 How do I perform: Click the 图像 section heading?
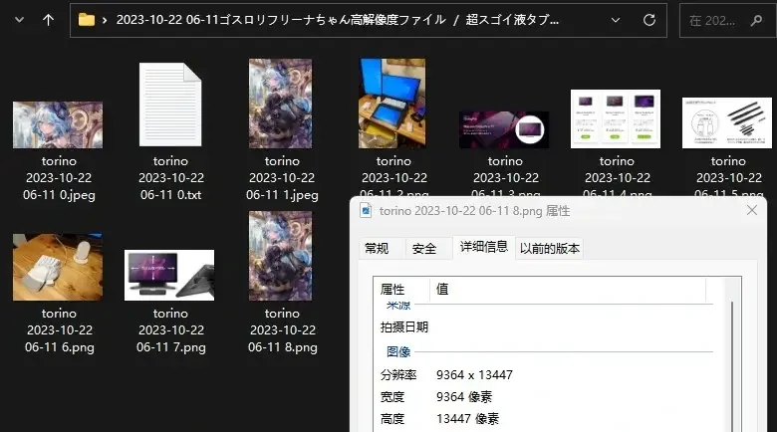pyautogui.click(x=398, y=351)
